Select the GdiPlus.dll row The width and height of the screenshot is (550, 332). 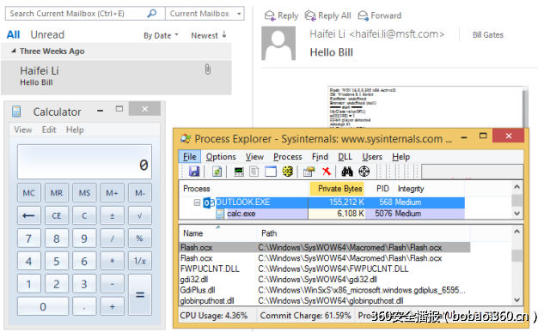(x=325, y=290)
